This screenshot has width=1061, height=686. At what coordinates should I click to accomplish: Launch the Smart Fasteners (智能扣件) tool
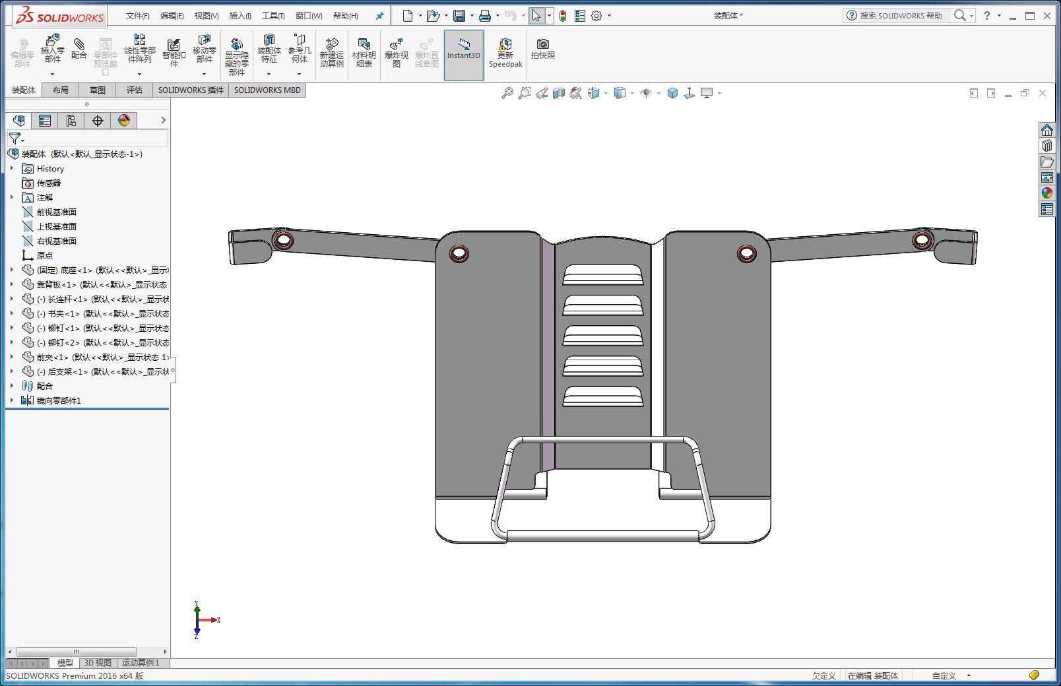click(174, 53)
